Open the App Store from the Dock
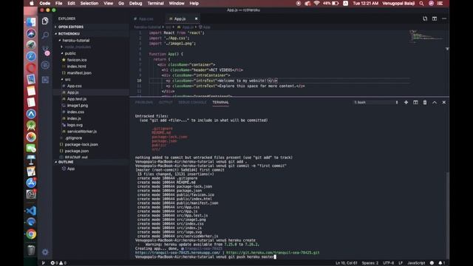The width and height of the screenshot is (473, 266). (x=31, y=183)
